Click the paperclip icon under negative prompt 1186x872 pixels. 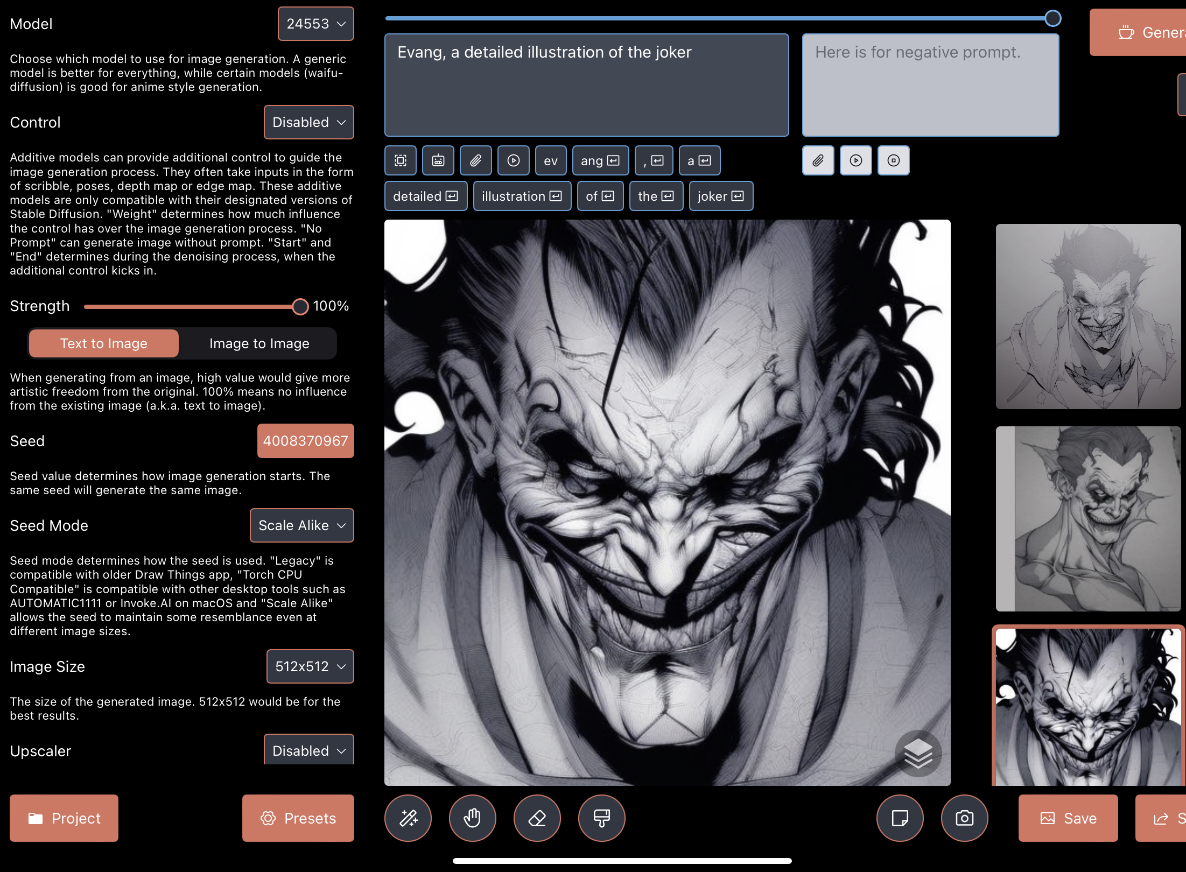pos(818,160)
